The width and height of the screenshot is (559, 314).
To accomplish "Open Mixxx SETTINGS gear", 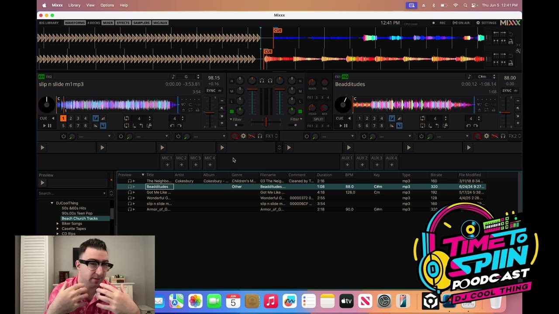I will [486, 23].
